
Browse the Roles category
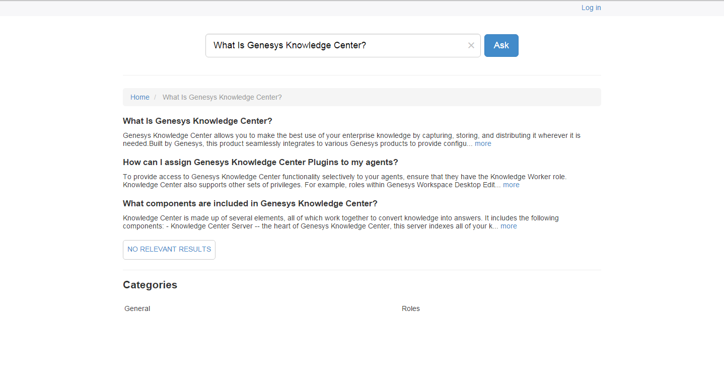(410, 308)
